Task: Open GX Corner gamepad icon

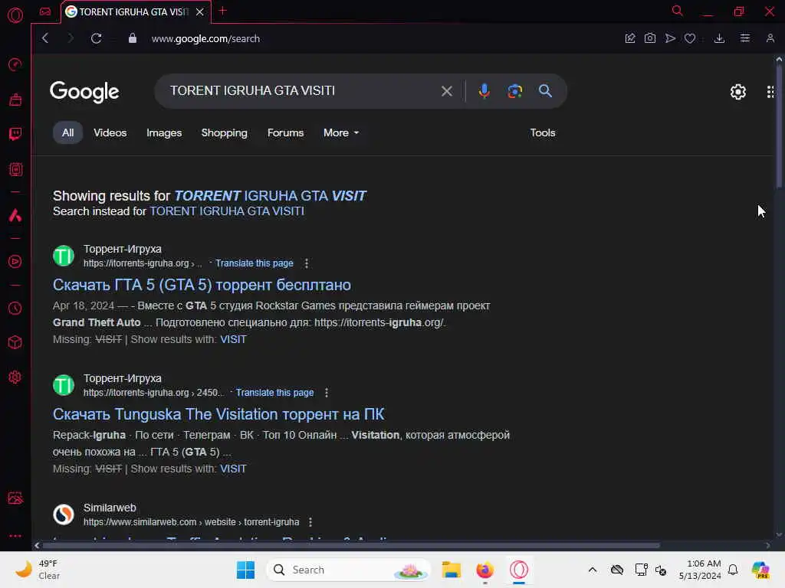Action: pos(45,11)
